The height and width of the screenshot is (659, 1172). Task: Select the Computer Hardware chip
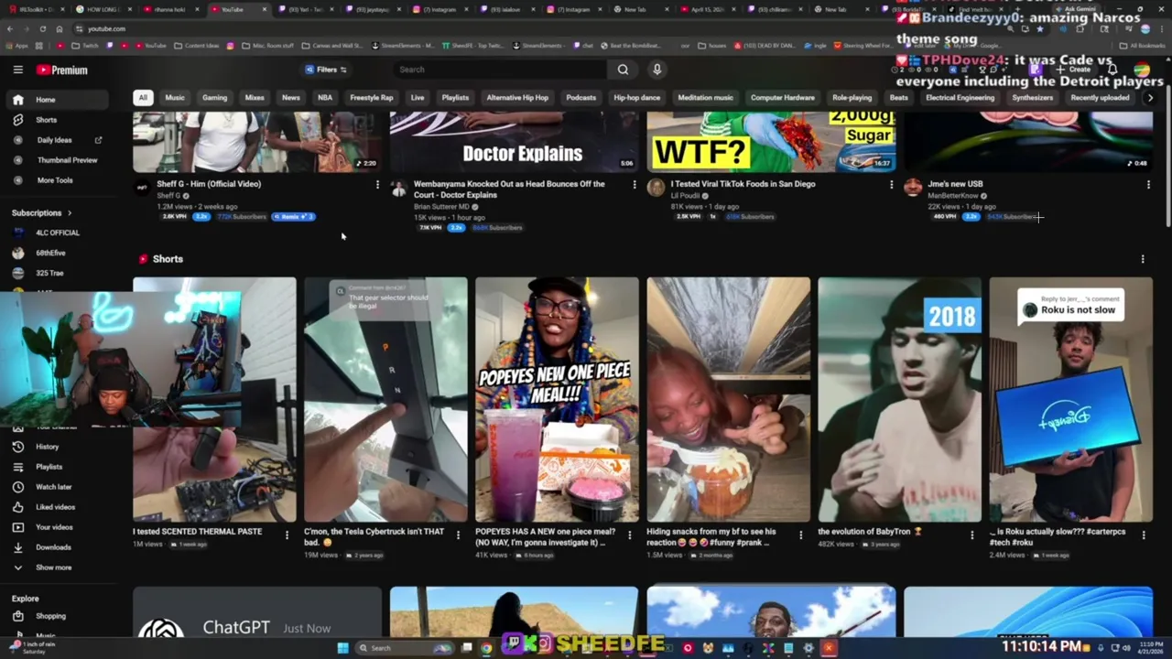coord(782,98)
